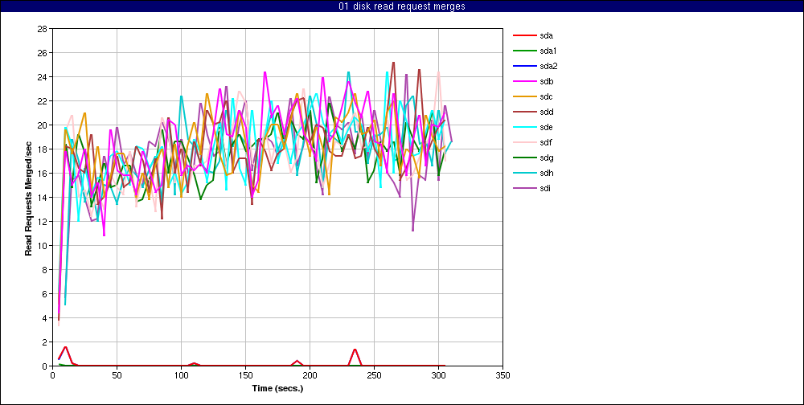Click the y-axis tick label '8'
Screen dimensions: 804x405
[44, 270]
